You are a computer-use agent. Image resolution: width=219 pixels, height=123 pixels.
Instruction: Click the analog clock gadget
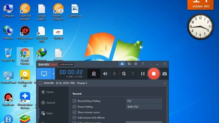coord(201,26)
